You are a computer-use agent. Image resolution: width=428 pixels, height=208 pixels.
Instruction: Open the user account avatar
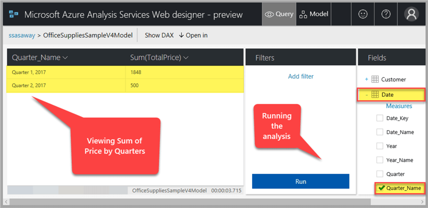click(411, 14)
